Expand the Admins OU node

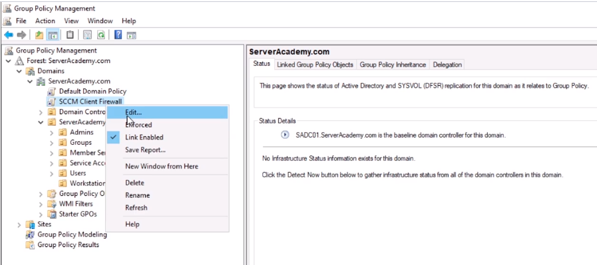click(x=51, y=132)
